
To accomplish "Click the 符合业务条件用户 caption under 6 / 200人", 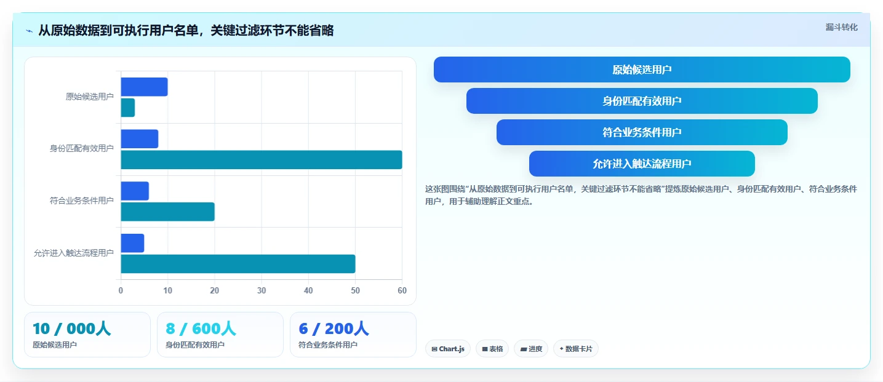I will 328,345.
